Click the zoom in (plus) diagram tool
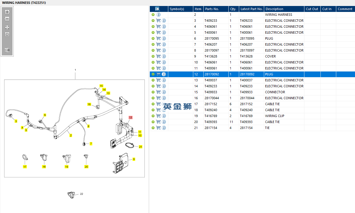 pos(7,12)
